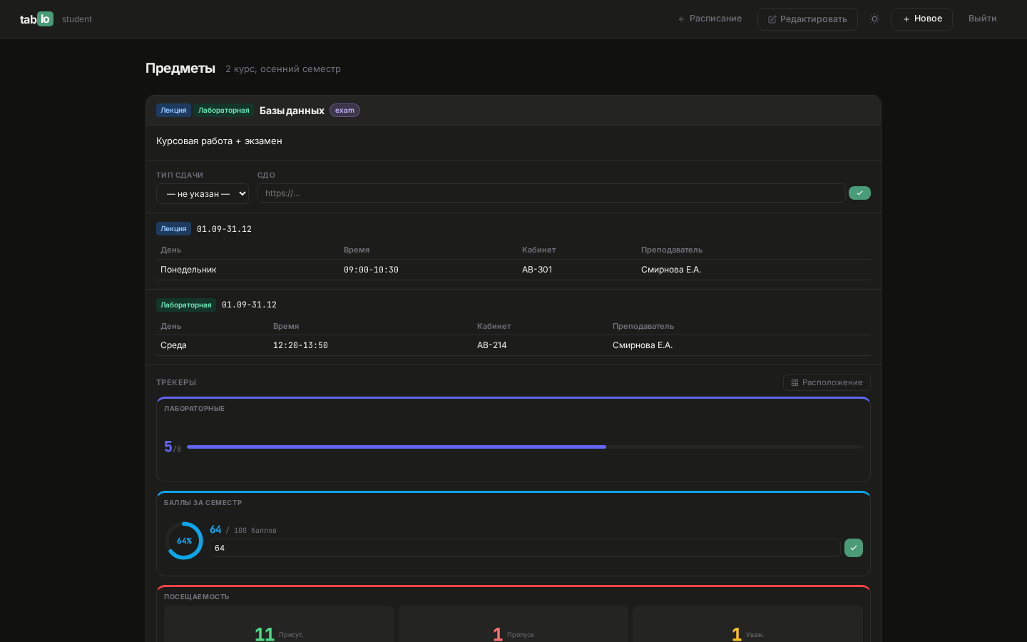Screen dimensions: 1027x642
Task: Log out using Выйти
Action: coord(982,19)
